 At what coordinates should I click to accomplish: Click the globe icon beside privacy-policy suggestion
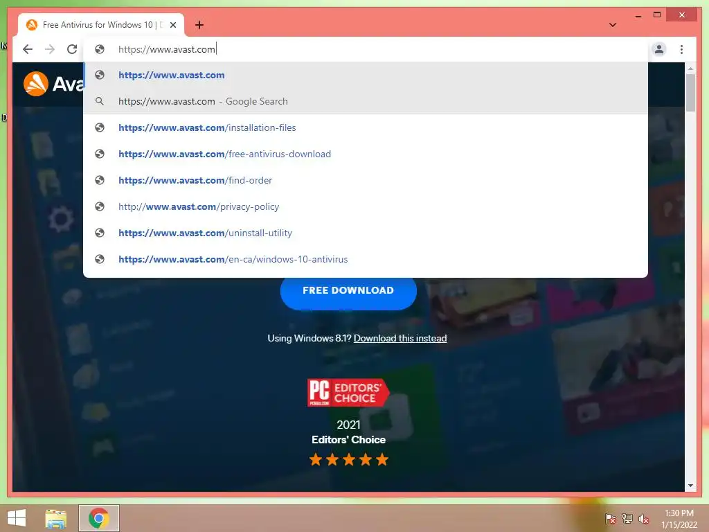tap(100, 206)
